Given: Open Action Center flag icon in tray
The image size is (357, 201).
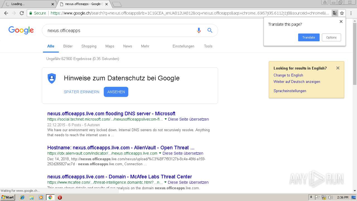Looking at the screenshot, I should pyautogui.click(x=317, y=197).
